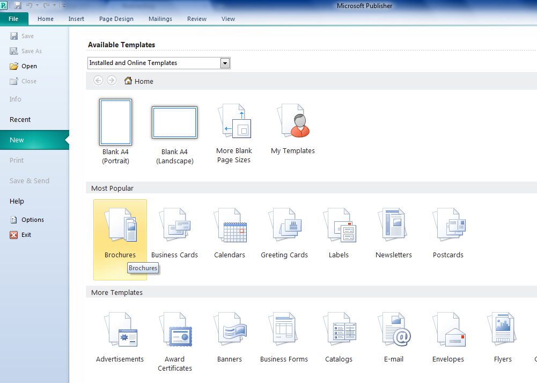Open the Catalogs template category
Screen dimensions: 537x383
click(x=339, y=337)
